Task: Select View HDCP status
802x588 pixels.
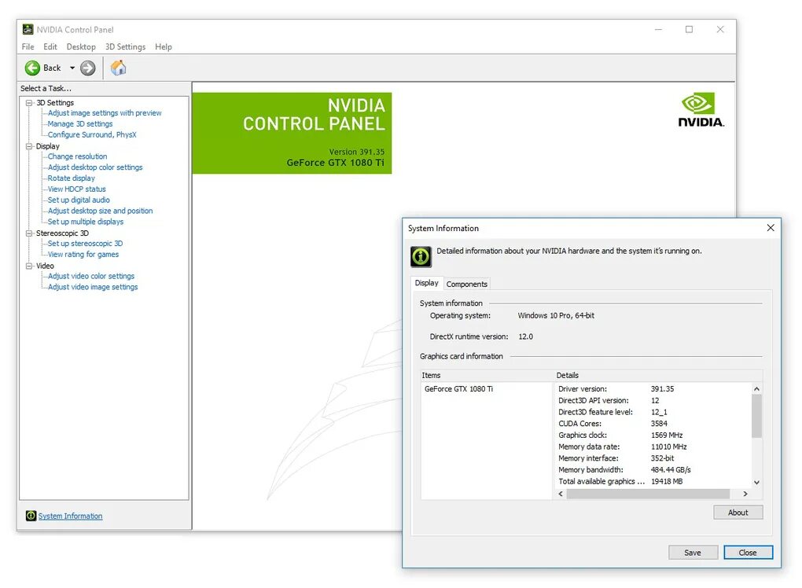Action: pos(77,189)
